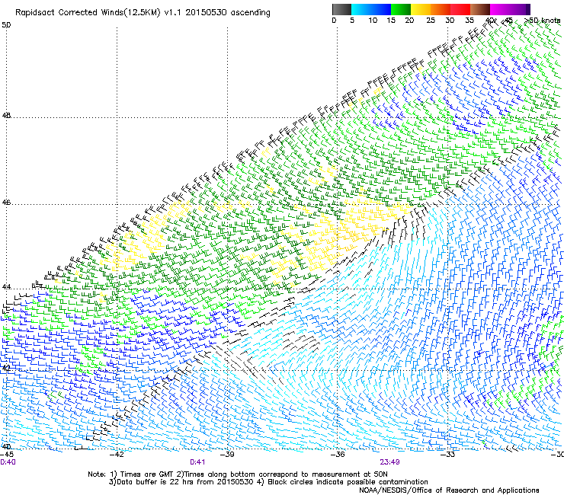Click the 'Times are GMT' note line
The height and width of the screenshot is (495, 564).
click(238, 474)
